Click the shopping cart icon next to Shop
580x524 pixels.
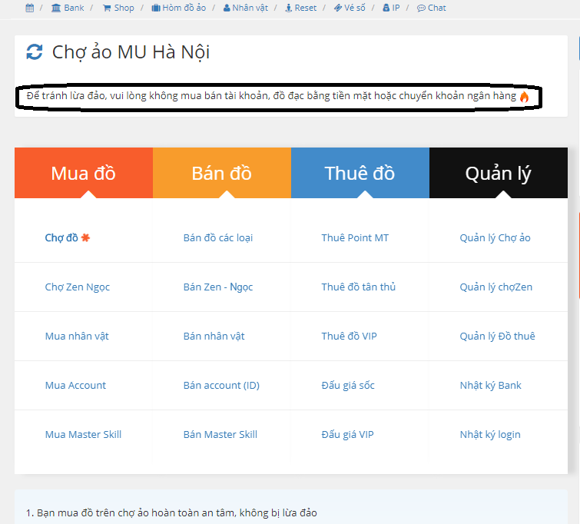pos(107,8)
